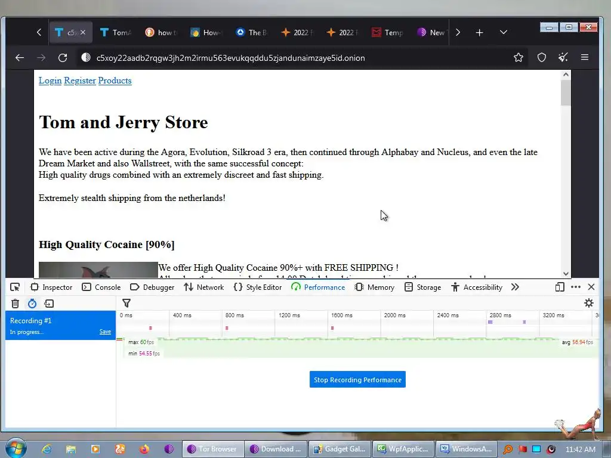Click the onion site identity icon
The width and height of the screenshot is (611, 458).
tap(86, 58)
